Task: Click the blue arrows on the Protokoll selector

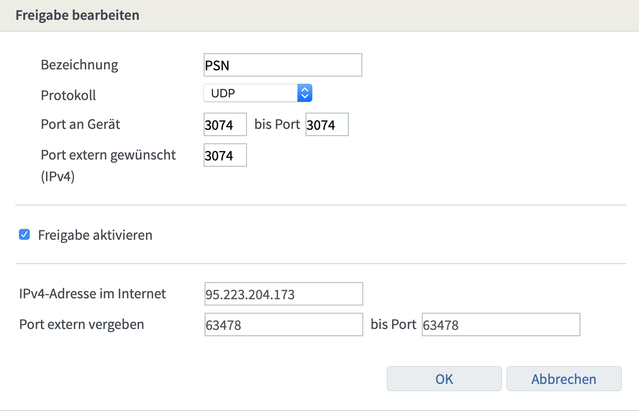Action: [x=305, y=93]
